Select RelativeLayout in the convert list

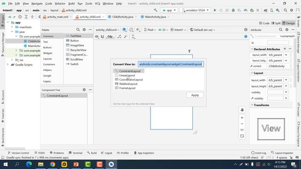[128, 84]
